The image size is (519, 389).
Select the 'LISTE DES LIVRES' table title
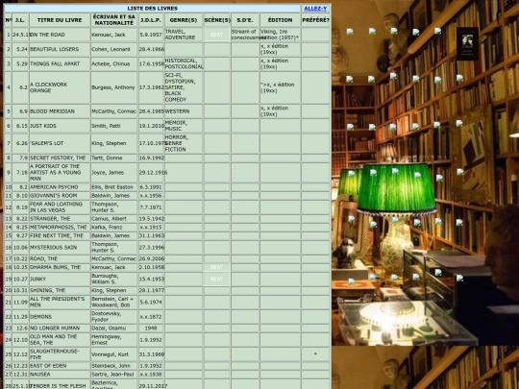(152, 9)
